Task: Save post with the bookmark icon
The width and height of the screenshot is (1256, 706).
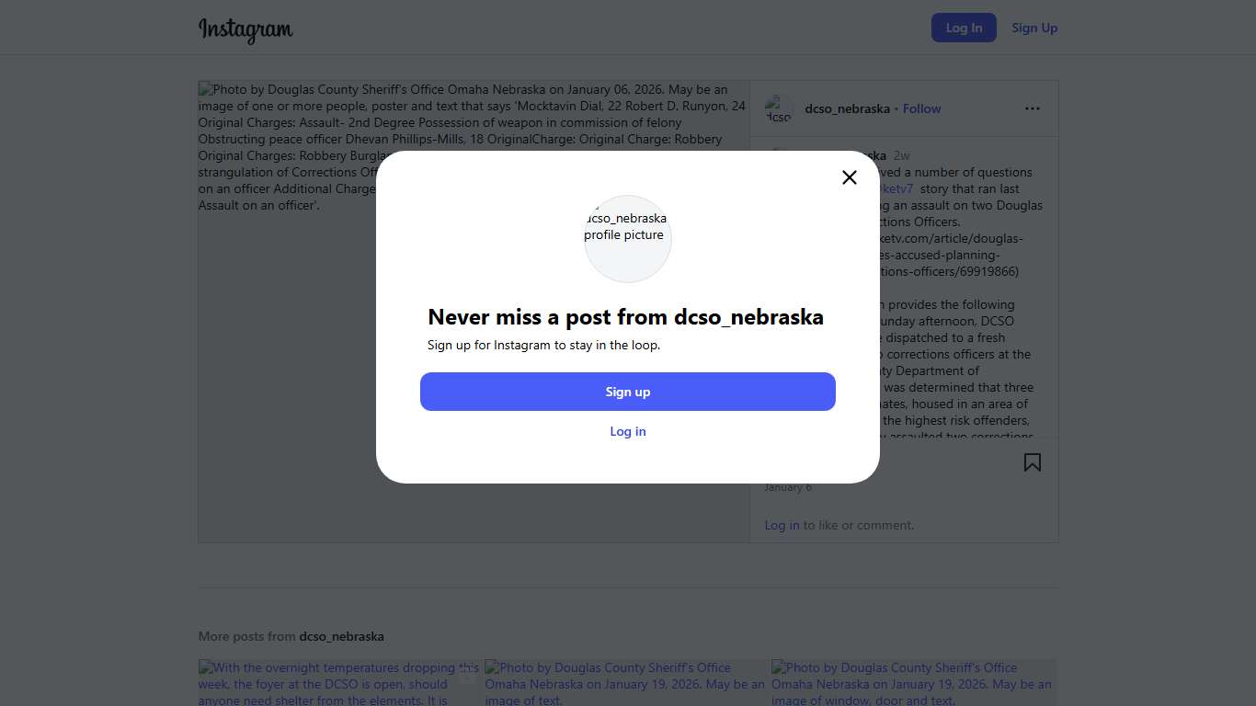Action: click(x=1033, y=462)
